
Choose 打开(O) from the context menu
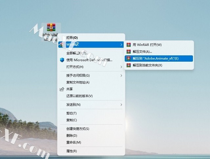(91, 38)
